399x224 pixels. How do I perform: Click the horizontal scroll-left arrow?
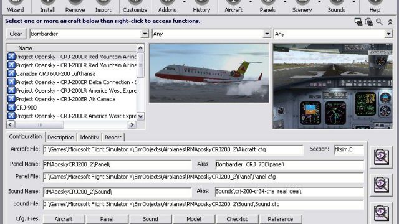(x=10, y=124)
